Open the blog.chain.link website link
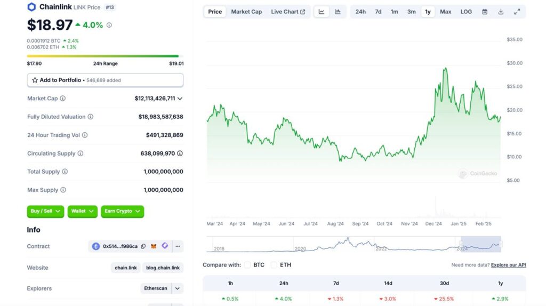Image resolution: width=546 pixels, height=306 pixels. point(163,268)
